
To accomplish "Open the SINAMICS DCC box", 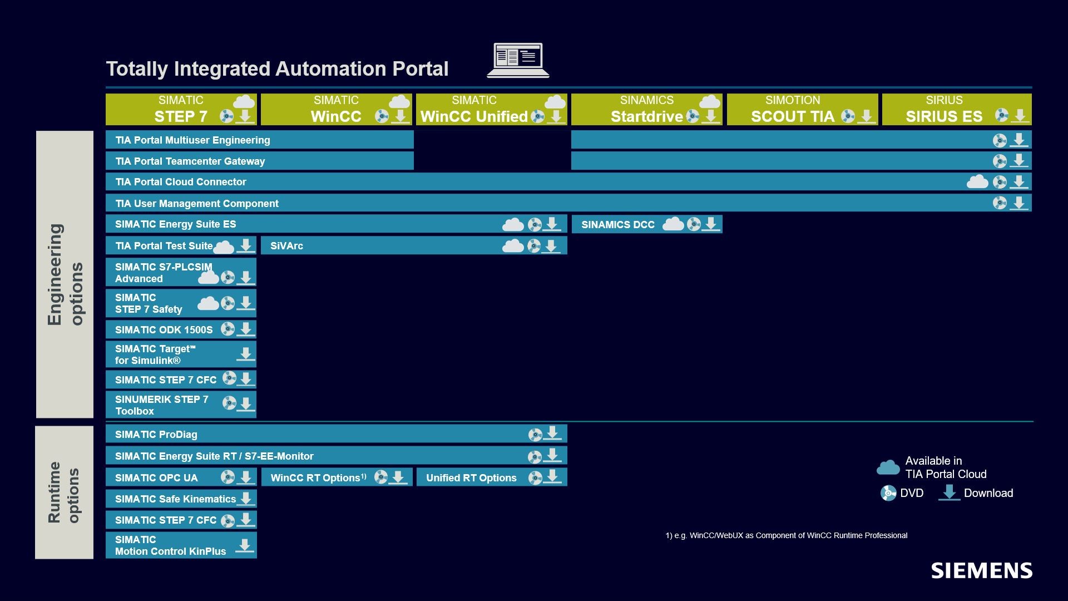I will coord(647,224).
